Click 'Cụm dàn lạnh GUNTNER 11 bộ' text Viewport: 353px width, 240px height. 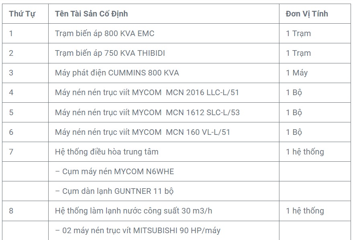point(114,191)
